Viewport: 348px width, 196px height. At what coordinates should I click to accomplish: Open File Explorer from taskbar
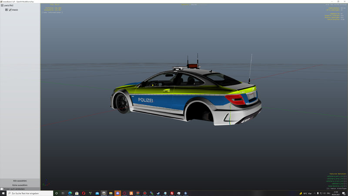click(111, 193)
